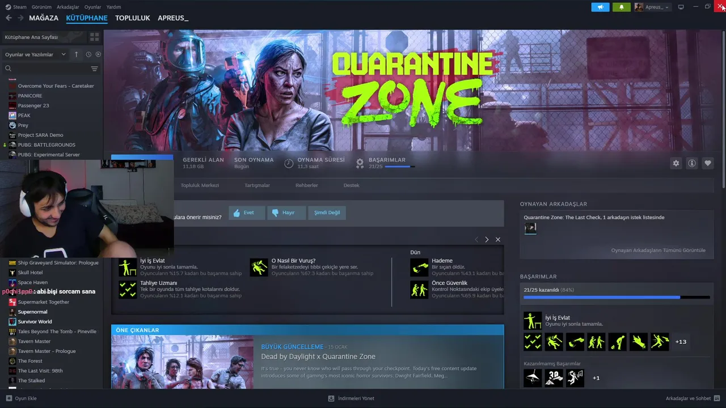Click thumbs-down Hayır button

pyautogui.click(x=286, y=212)
